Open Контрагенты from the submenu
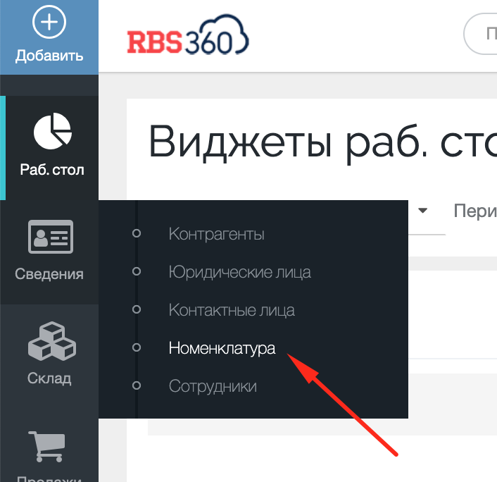 click(x=216, y=234)
